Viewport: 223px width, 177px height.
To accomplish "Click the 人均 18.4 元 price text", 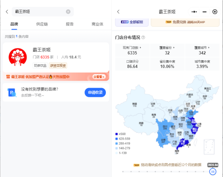I will (x=71, y=57).
